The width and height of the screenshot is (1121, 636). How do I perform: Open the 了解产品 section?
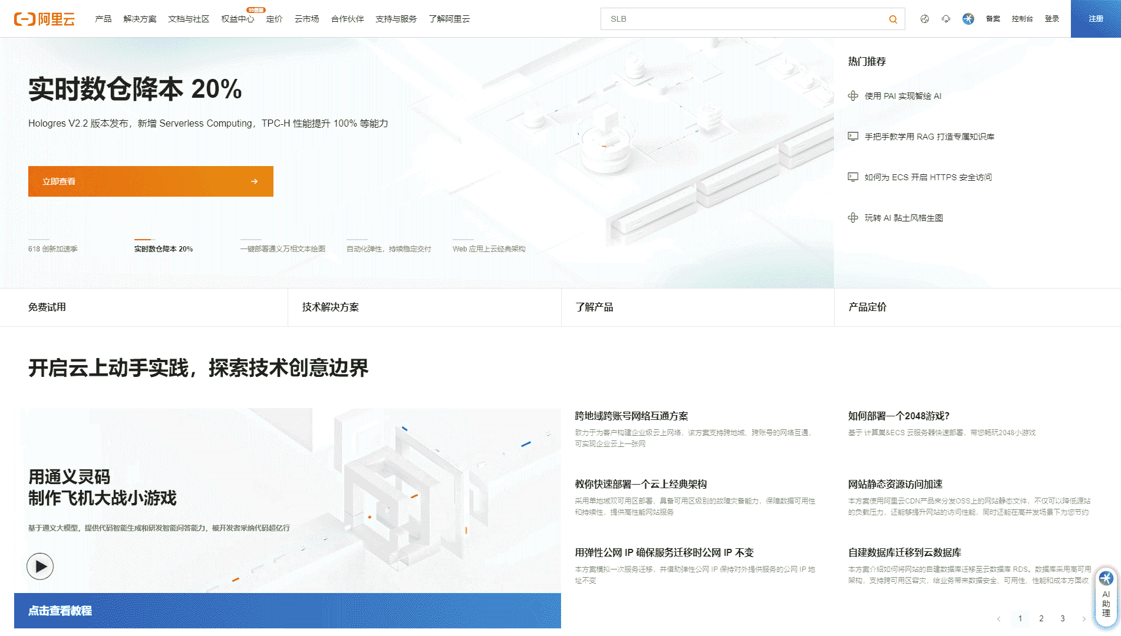pyautogui.click(x=698, y=307)
